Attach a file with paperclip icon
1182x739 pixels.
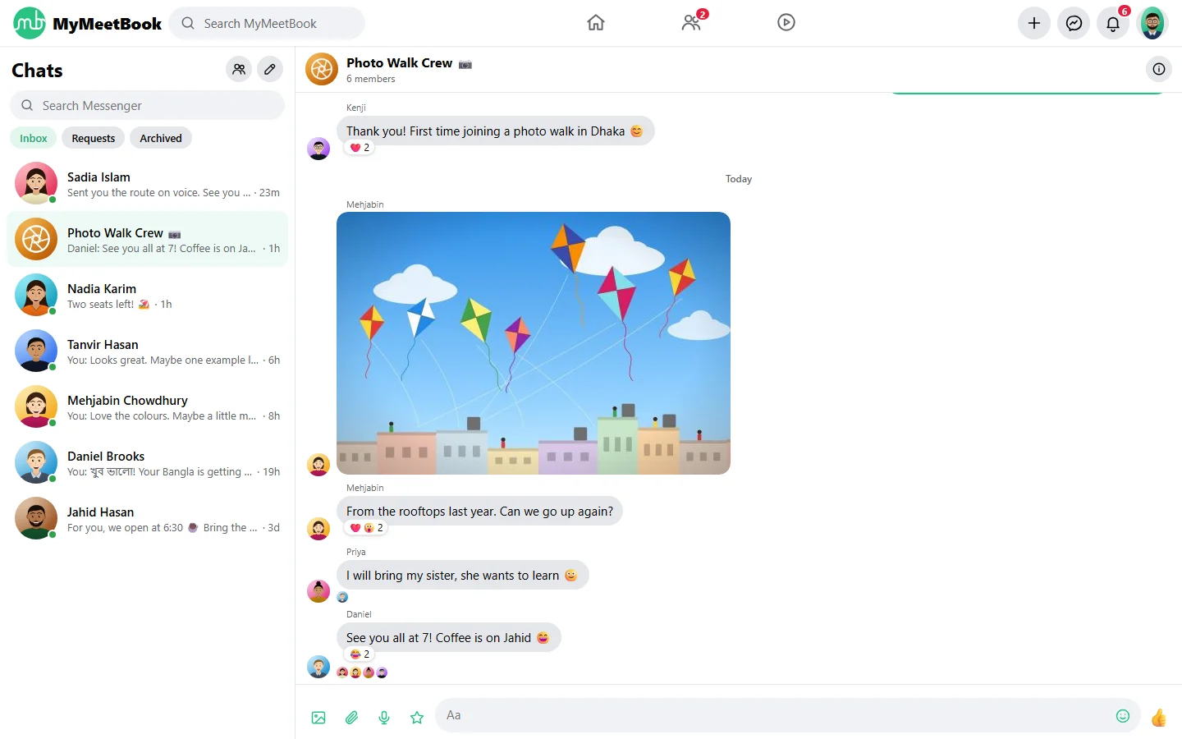351,718
